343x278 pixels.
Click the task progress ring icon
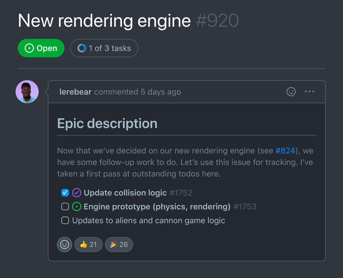[82, 48]
